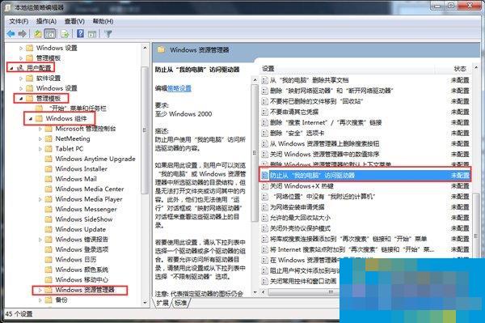Click the folder icon beside Windows Mail
The height and width of the screenshot is (323, 485).
[48, 179]
